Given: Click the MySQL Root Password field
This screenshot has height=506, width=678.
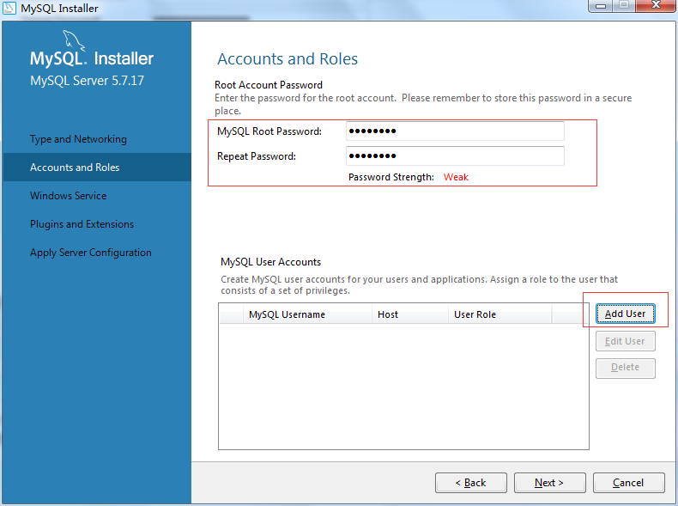Looking at the screenshot, I should pyautogui.click(x=455, y=131).
